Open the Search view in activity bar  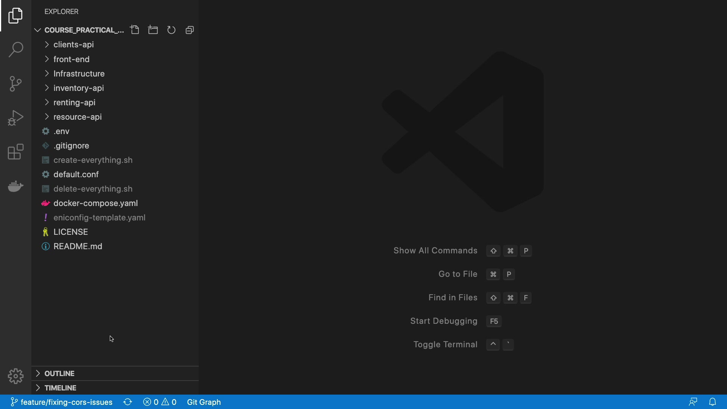(x=16, y=50)
